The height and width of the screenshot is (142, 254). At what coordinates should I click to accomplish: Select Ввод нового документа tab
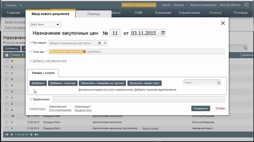pyautogui.click(x=50, y=14)
